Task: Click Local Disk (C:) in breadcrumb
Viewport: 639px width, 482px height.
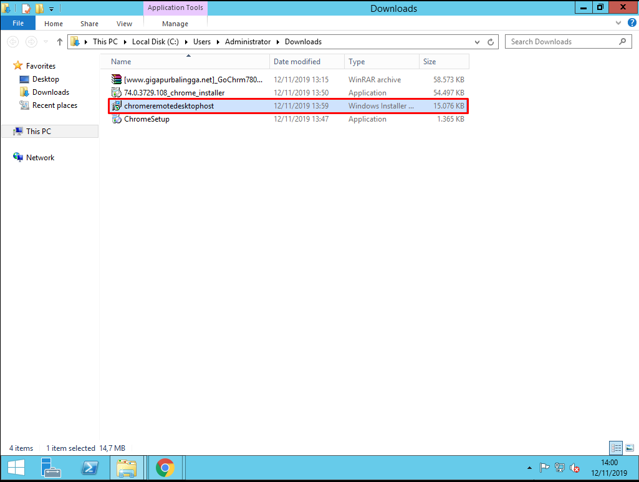Action: pos(155,42)
